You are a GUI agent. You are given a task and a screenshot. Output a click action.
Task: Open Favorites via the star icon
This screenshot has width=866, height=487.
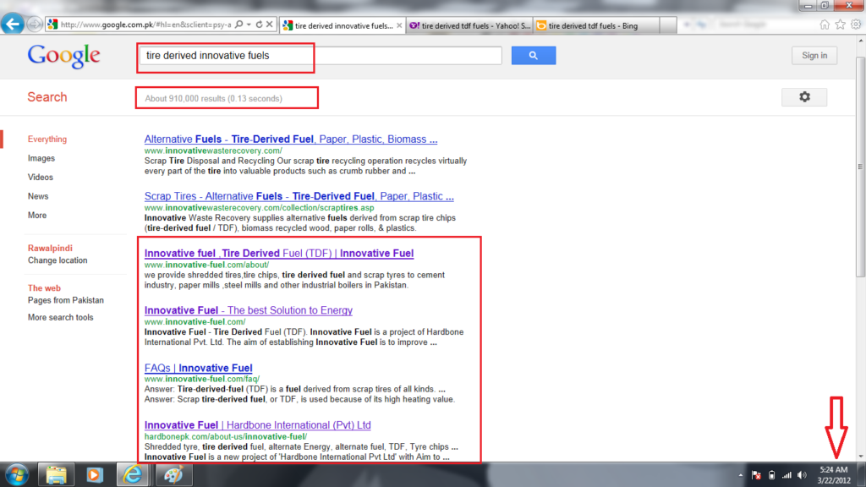[x=840, y=25]
